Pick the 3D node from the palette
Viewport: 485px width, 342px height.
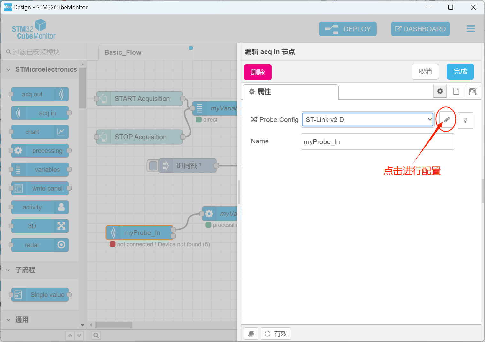[x=39, y=226]
